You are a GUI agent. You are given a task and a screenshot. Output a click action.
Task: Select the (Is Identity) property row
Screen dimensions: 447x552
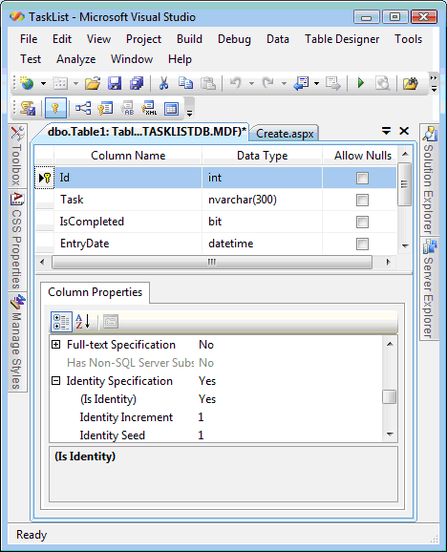pos(216,399)
